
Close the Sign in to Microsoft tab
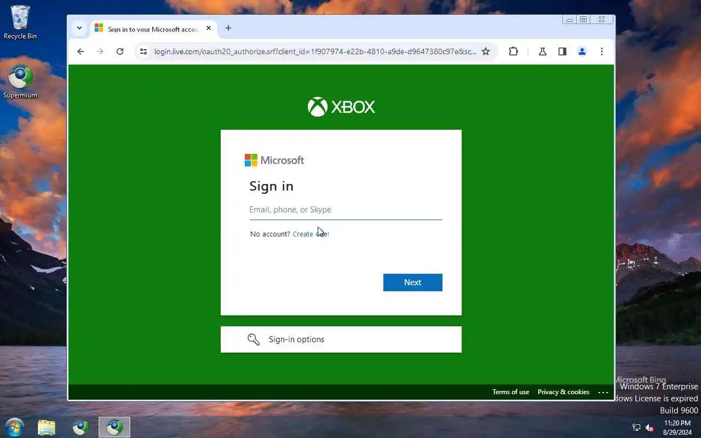[x=209, y=28]
